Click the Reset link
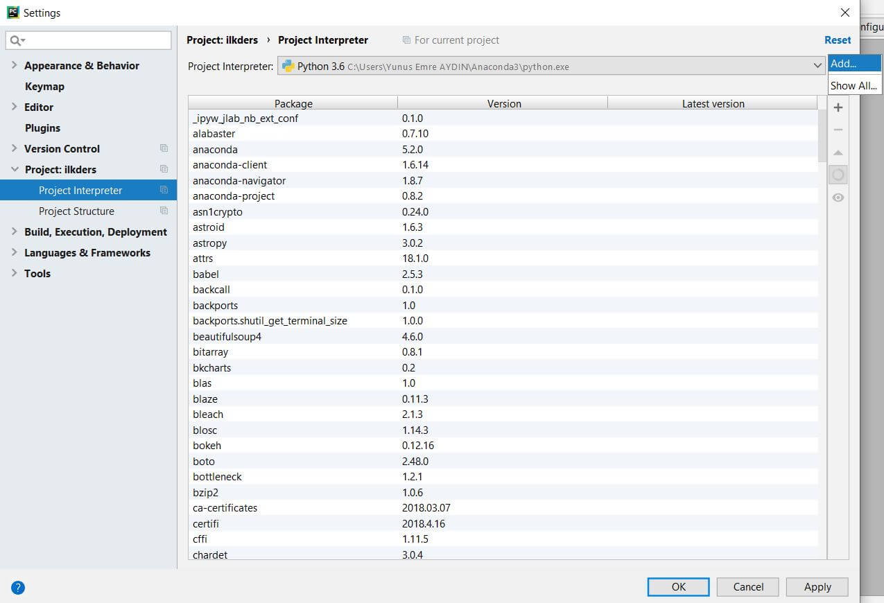884x603 pixels. pyautogui.click(x=838, y=40)
